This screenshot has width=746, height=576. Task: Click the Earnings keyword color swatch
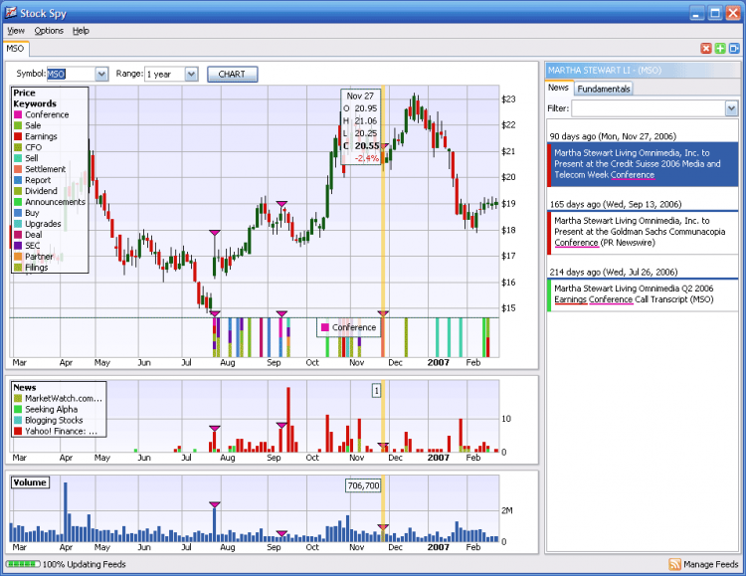18,136
